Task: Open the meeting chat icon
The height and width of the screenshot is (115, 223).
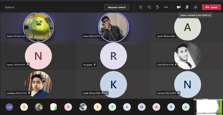Action: pos(149,7)
